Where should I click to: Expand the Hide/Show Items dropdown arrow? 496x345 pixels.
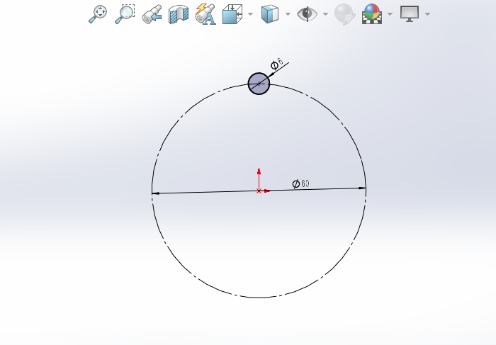point(325,14)
